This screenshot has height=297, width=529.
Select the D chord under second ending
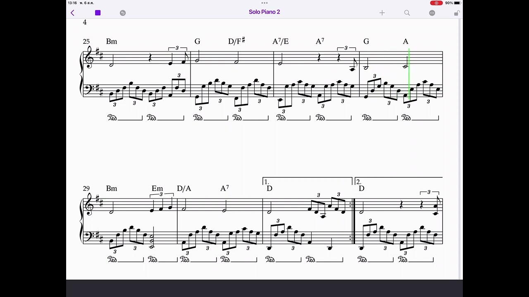[x=362, y=188]
